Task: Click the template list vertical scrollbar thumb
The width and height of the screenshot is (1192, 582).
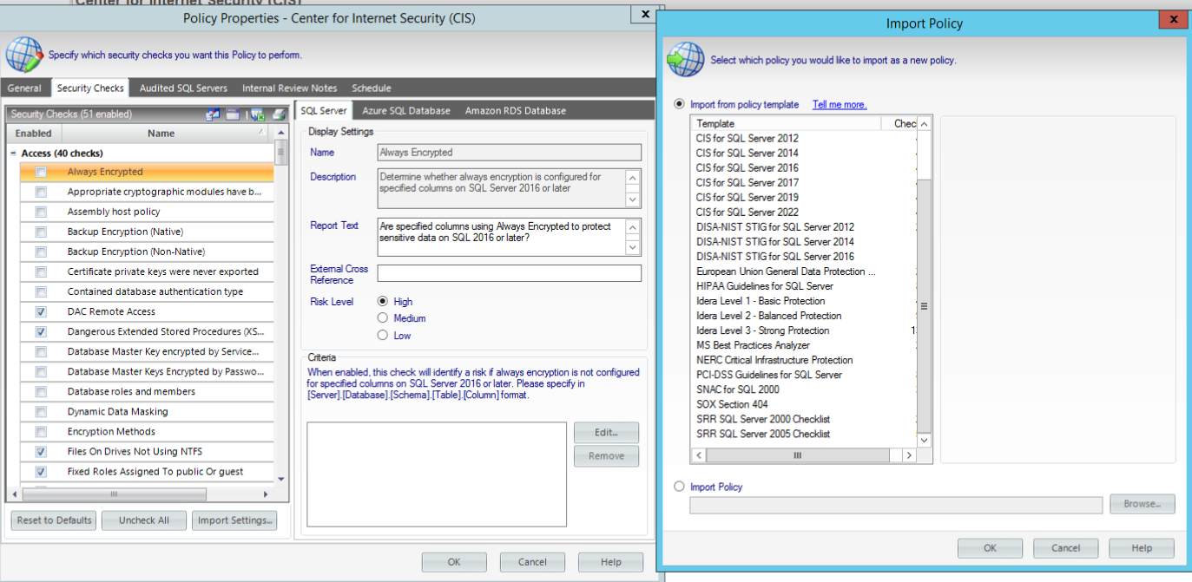Action: tap(924, 306)
